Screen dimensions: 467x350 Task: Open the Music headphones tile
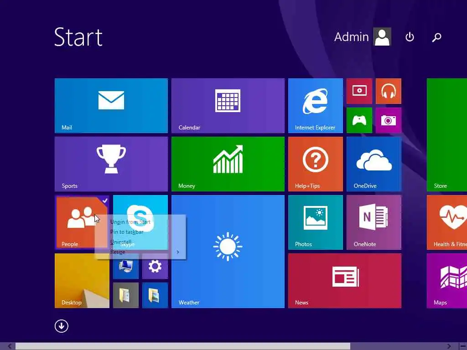tap(389, 91)
